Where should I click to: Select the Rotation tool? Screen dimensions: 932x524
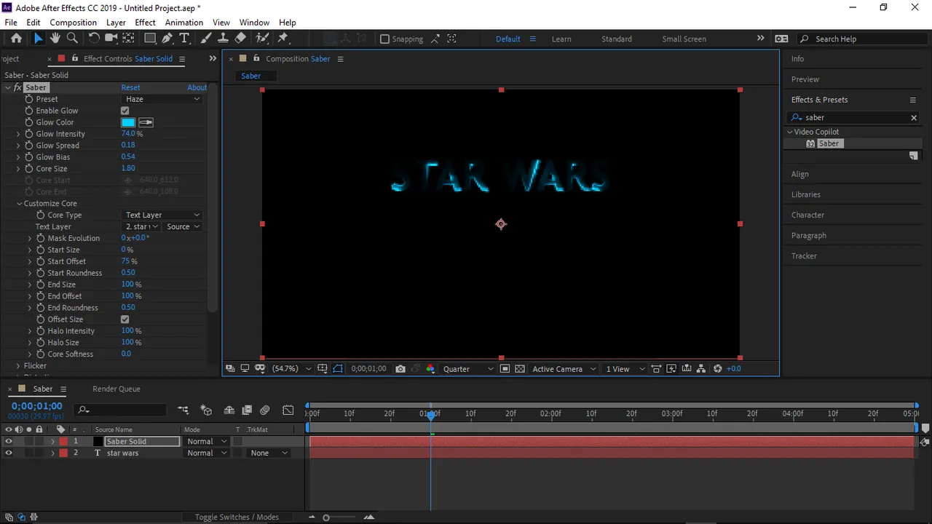(94, 39)
